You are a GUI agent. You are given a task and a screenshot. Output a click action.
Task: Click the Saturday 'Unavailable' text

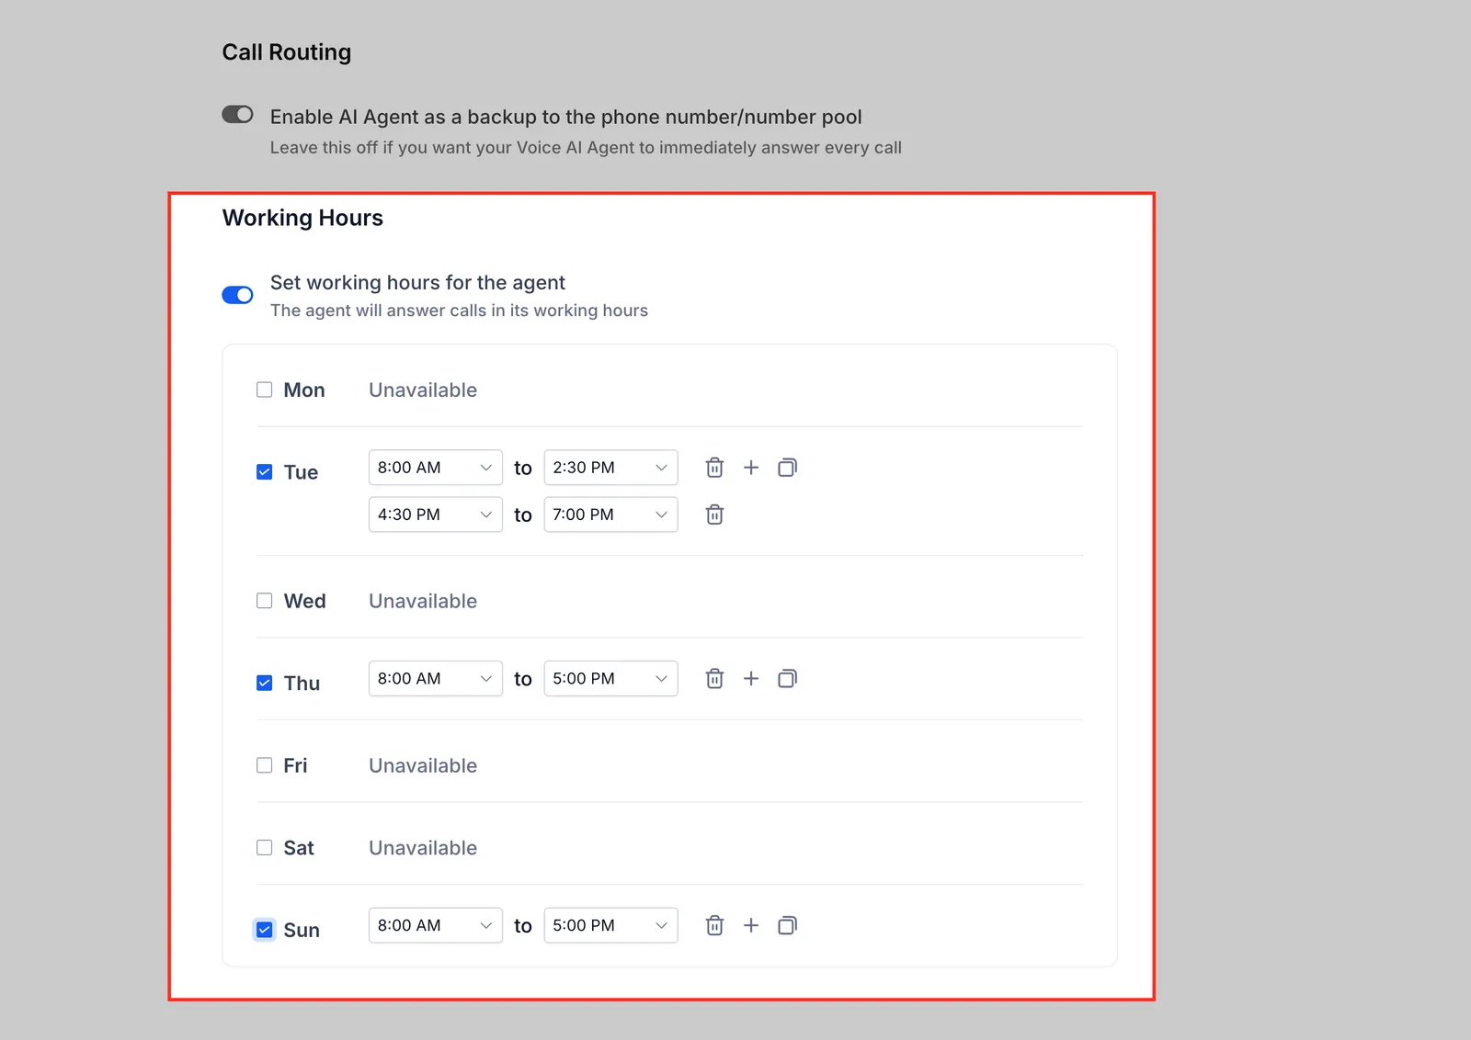(423, 848)
